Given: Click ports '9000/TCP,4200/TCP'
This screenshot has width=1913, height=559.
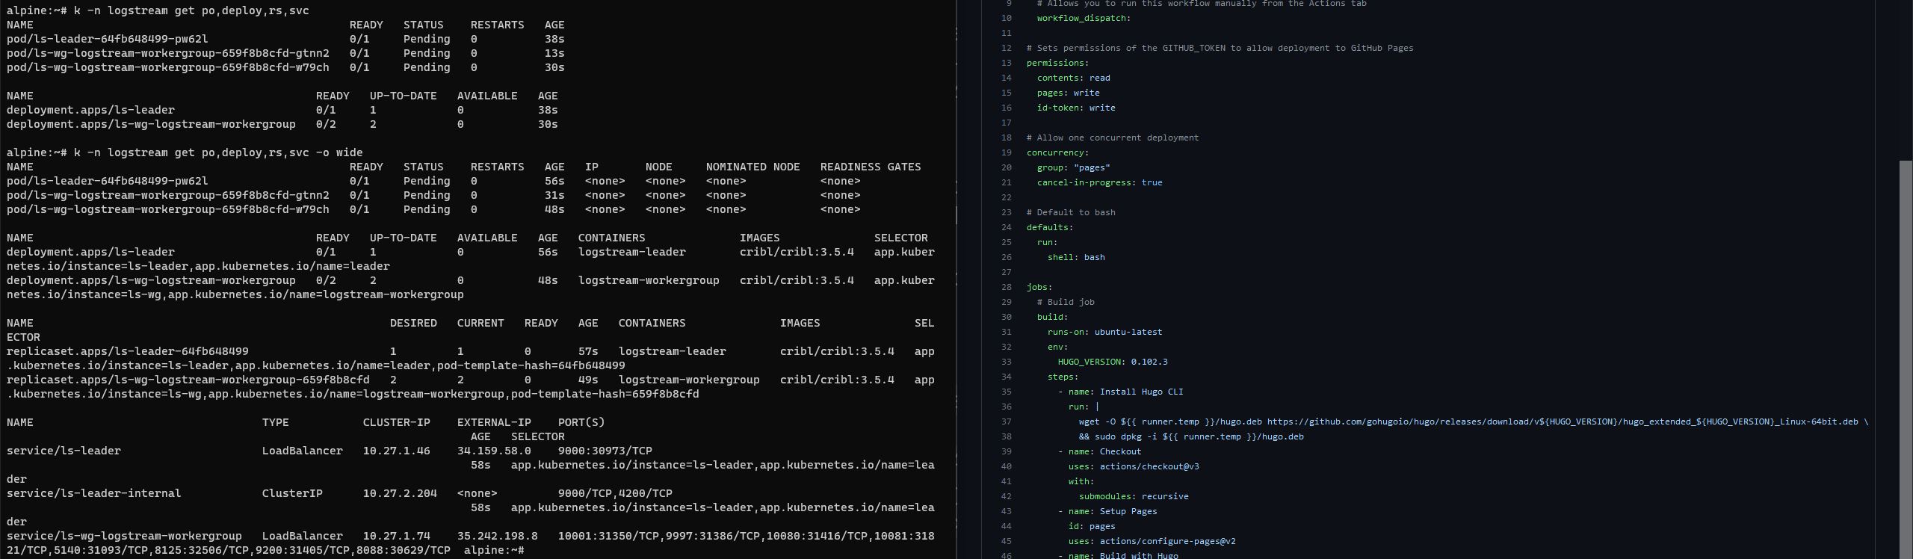Looking at the screenshot, I should (615, 493).
